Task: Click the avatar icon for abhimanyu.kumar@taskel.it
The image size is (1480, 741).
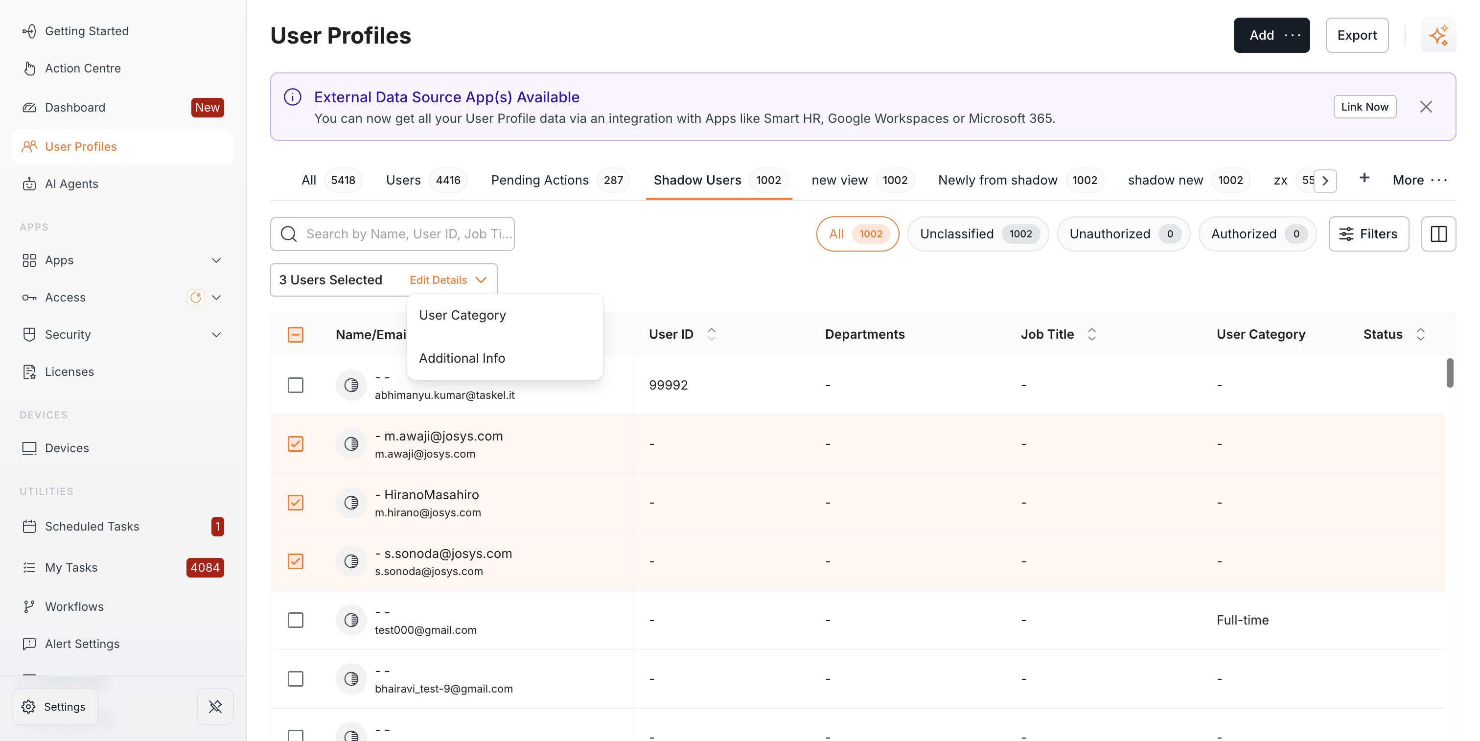Action: pyautogui.click(x=351, y=385)
